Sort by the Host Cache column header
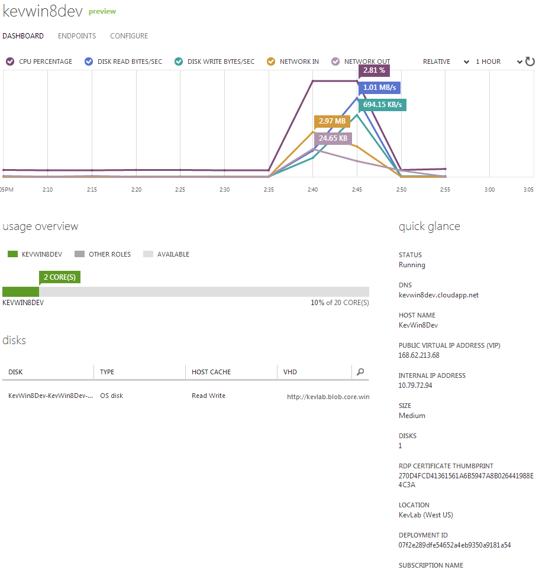This screenshot has width=539, height=570. pyautogui.click(x=211, y=372)
